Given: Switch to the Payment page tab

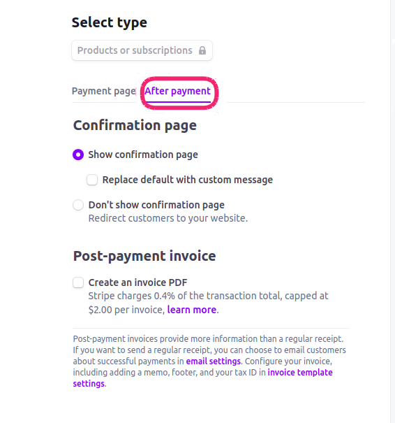Looking at the screenshot, I should pos(104,91).
